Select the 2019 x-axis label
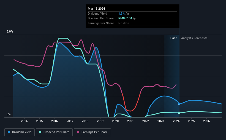This screenshot has width=226, height=140. pyautogui.click(x=100, y=121)
